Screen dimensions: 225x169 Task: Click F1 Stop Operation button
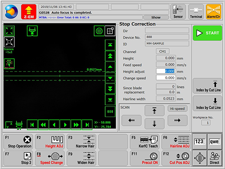pyautogui.click(x=18, y=142)
